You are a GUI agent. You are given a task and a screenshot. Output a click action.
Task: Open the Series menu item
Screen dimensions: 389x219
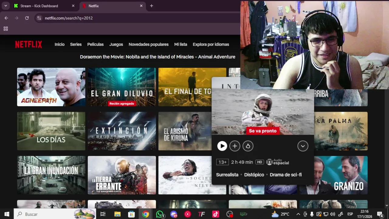point(76,44)
